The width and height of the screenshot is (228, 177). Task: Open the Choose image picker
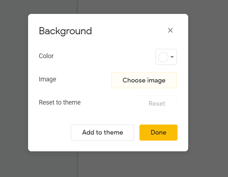tap(144, 80)
